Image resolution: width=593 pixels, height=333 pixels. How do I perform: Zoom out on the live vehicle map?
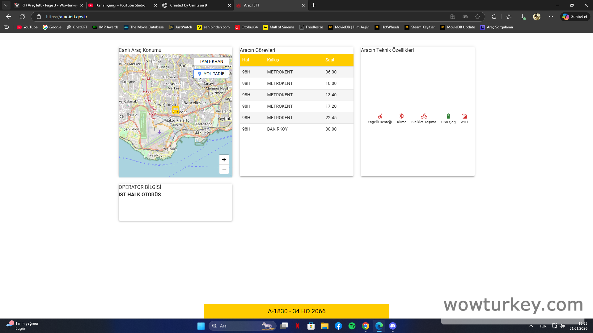pyautogui.click(x=224, y=169)
